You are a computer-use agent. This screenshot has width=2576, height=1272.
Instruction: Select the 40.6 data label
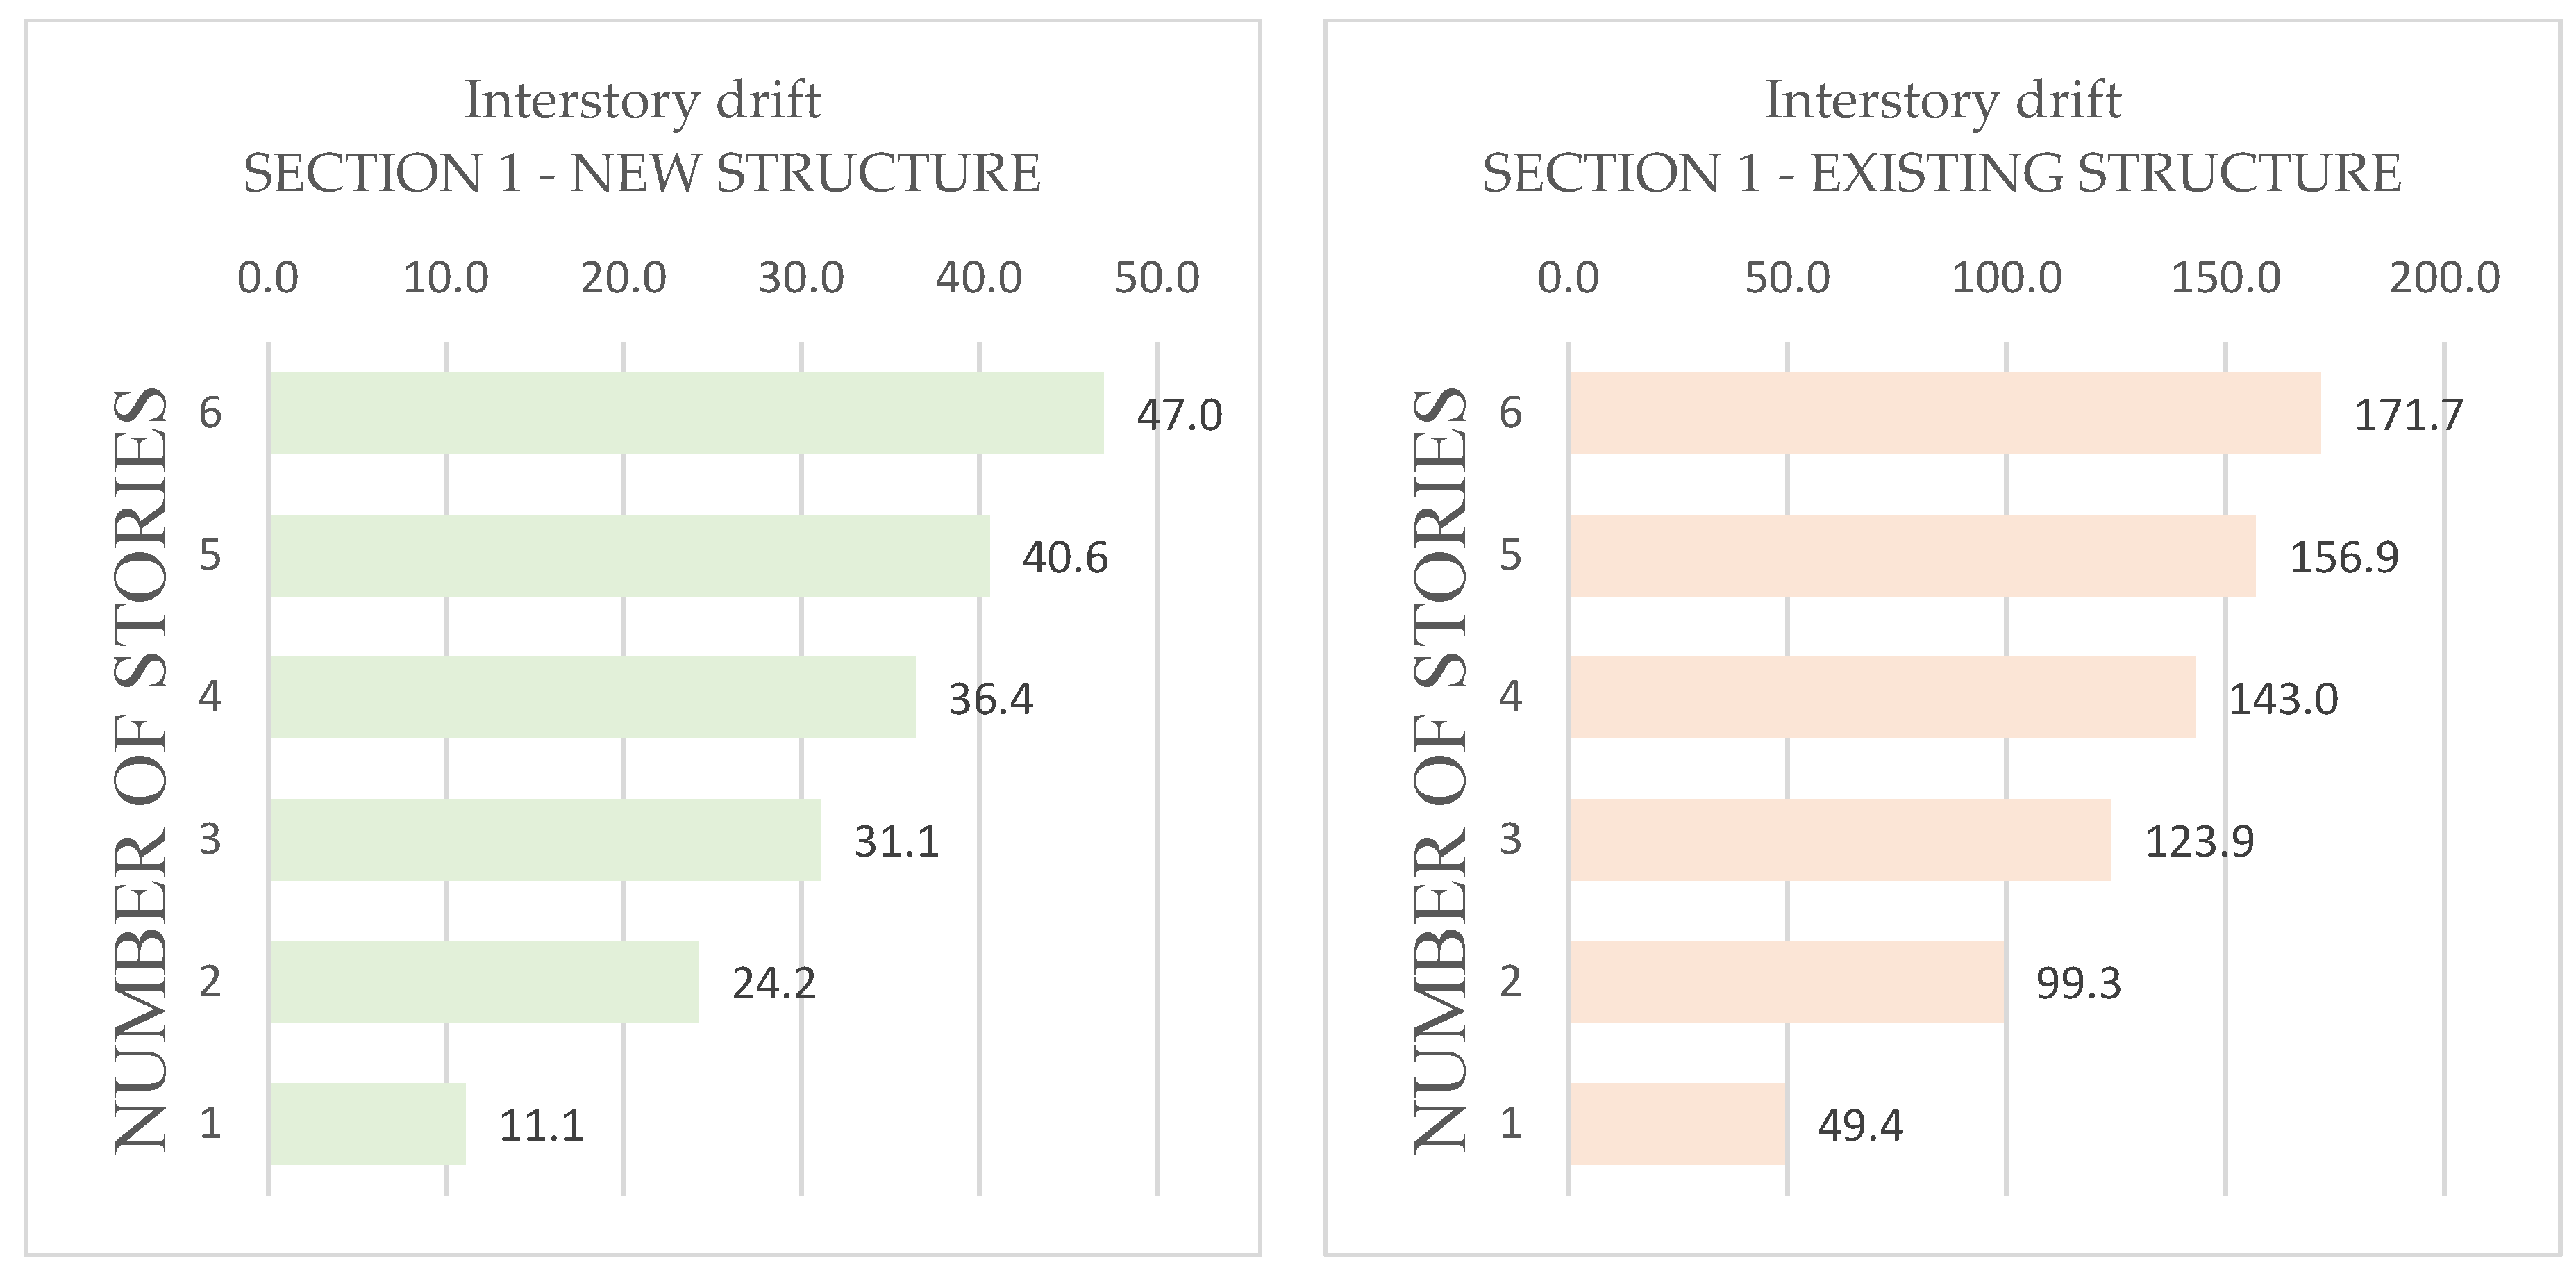pos(1065,557)
